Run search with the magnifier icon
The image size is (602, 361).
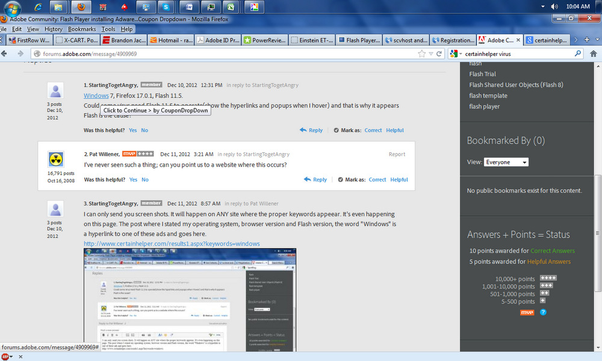[578, 54]
